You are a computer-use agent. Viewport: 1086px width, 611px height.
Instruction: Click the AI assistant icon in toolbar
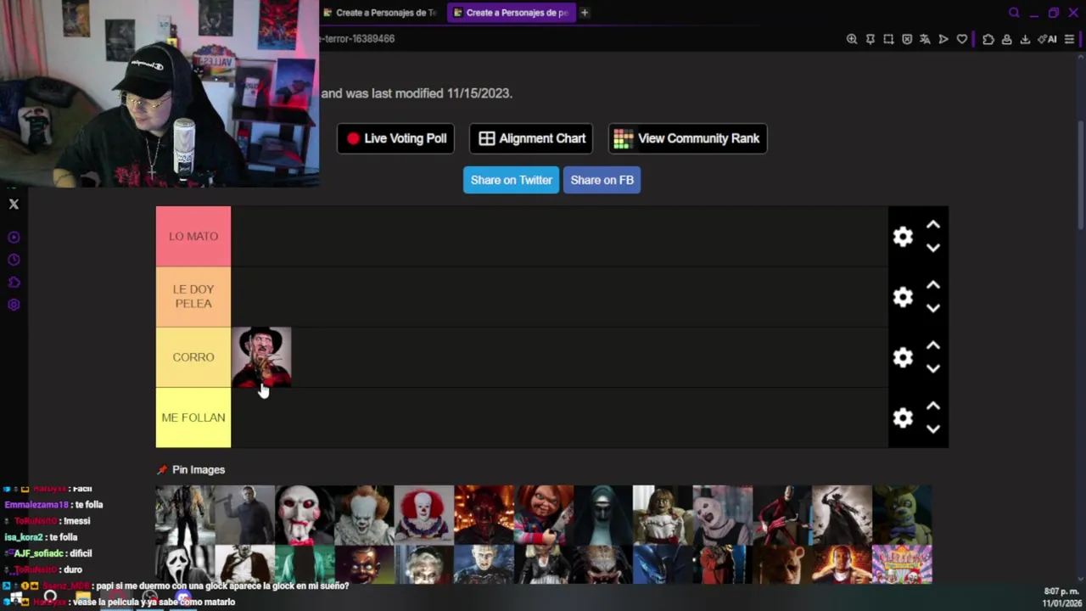point(1047,39)
